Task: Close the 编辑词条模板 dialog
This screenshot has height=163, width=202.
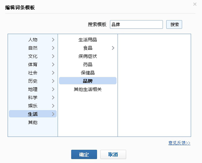Action: 195,4
